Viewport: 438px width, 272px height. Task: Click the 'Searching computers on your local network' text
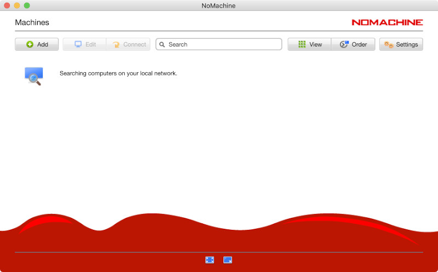pyautogui.click(x=118, y=73)
